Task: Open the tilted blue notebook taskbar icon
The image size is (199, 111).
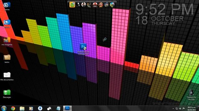Action: click(x=58, y=108)
